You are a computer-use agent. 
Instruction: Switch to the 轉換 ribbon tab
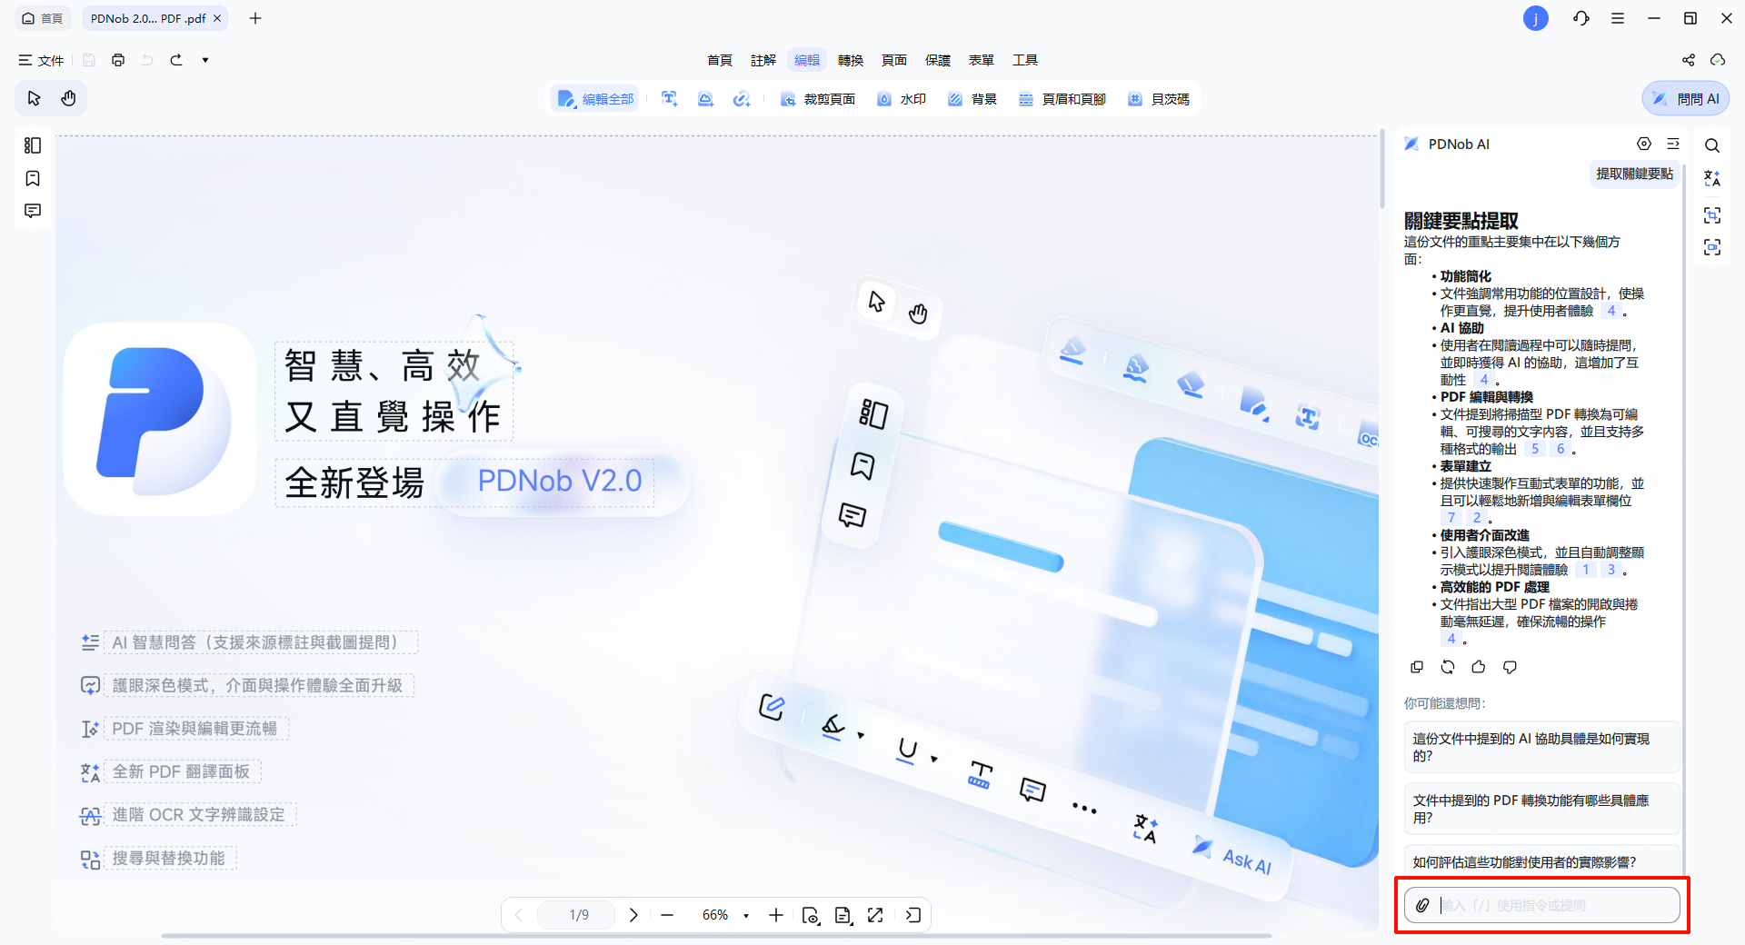click(851, 60)
